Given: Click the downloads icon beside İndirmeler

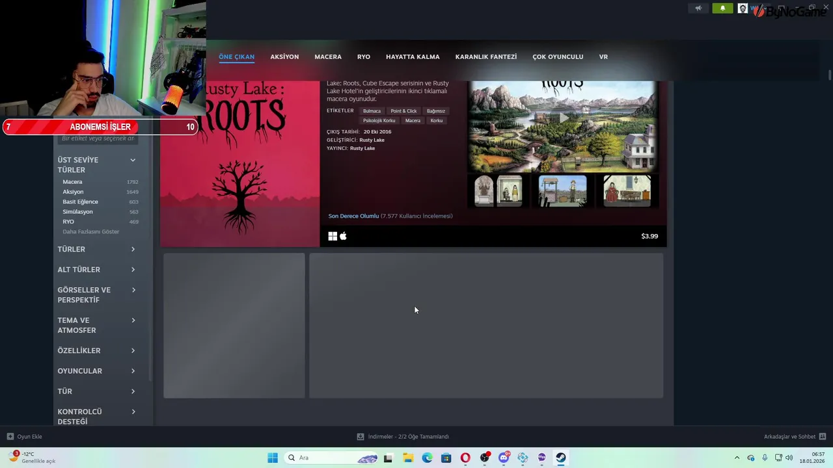Looking at the screenshot, I should 361,437.
